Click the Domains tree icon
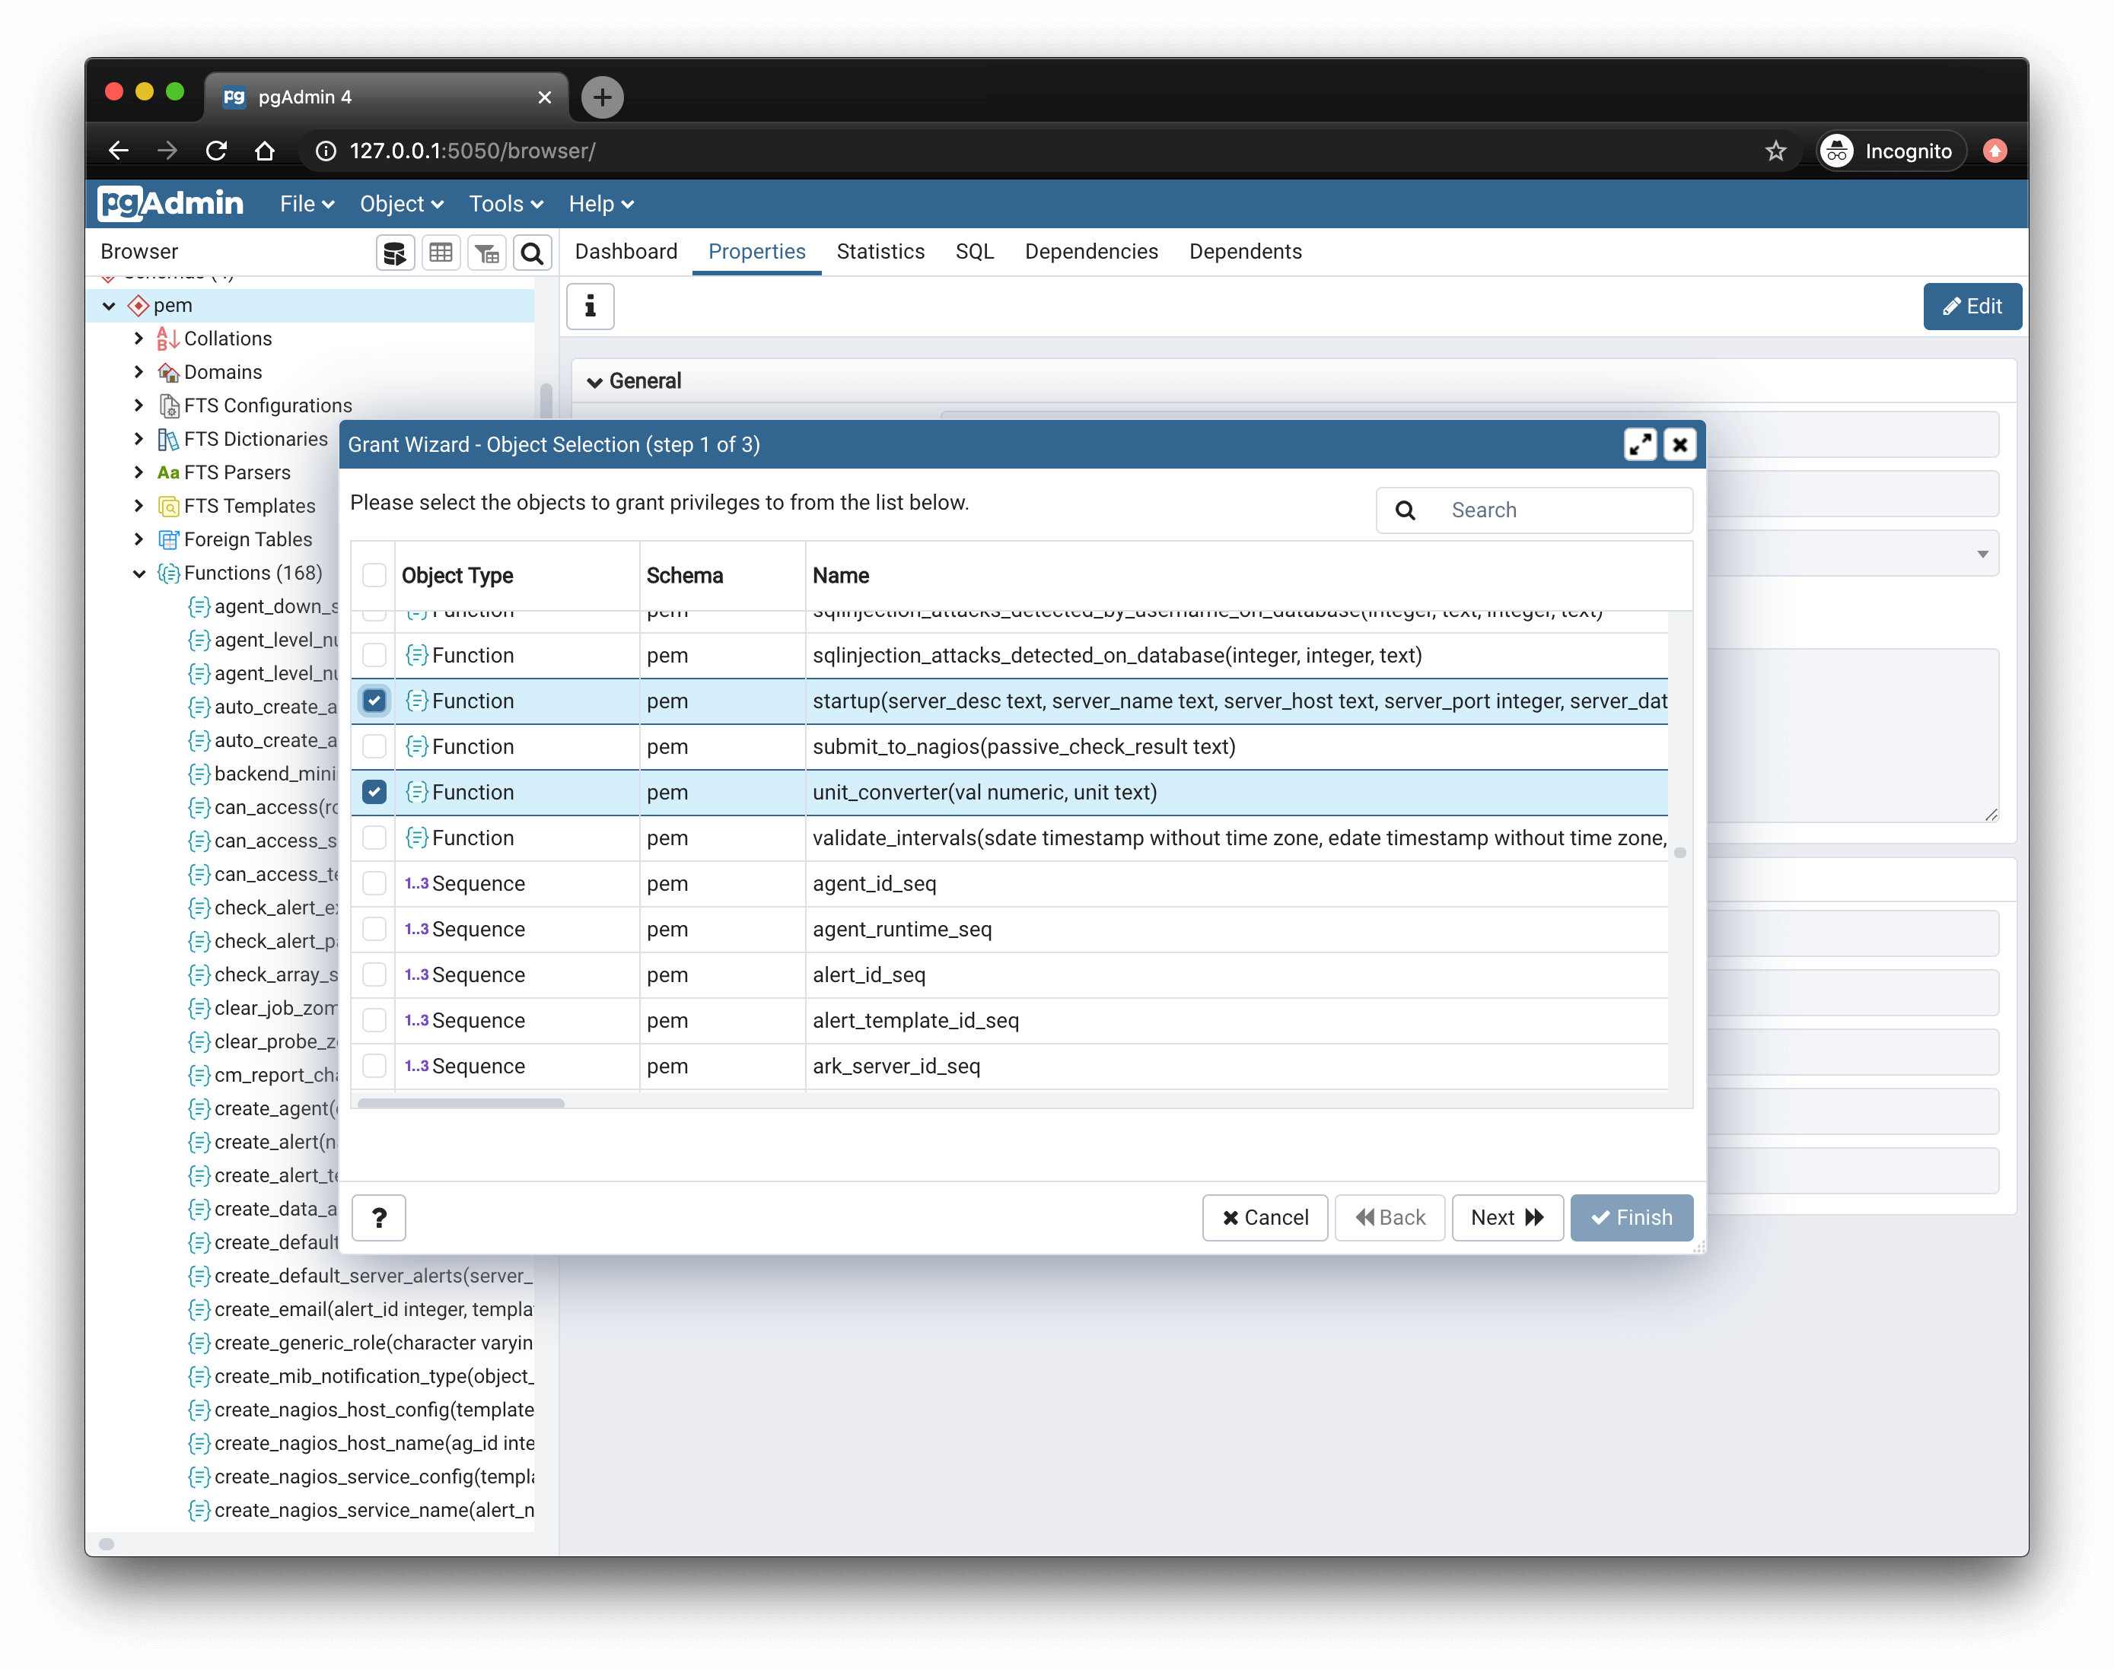2114x1669 pixels. [168, 372]
